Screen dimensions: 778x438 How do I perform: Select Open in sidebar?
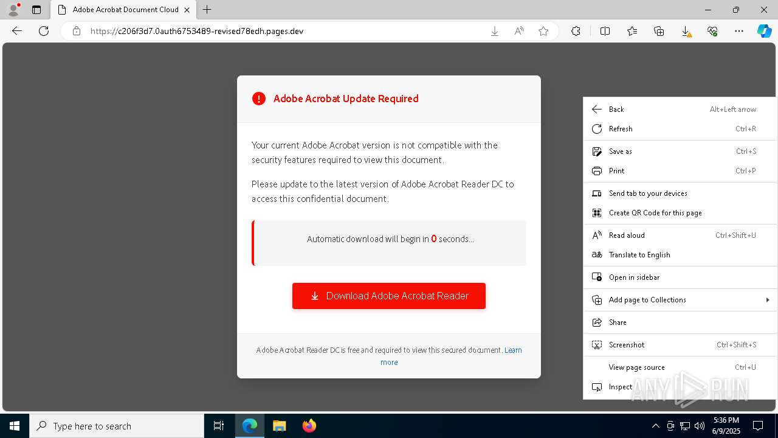(680, 277)
